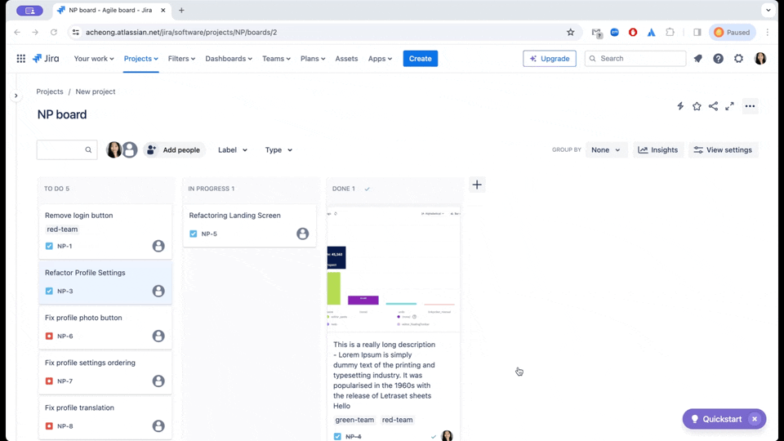Click task checkbox icon on NP-5
This screenshot has height=441, width=784.
coord(194,234)
